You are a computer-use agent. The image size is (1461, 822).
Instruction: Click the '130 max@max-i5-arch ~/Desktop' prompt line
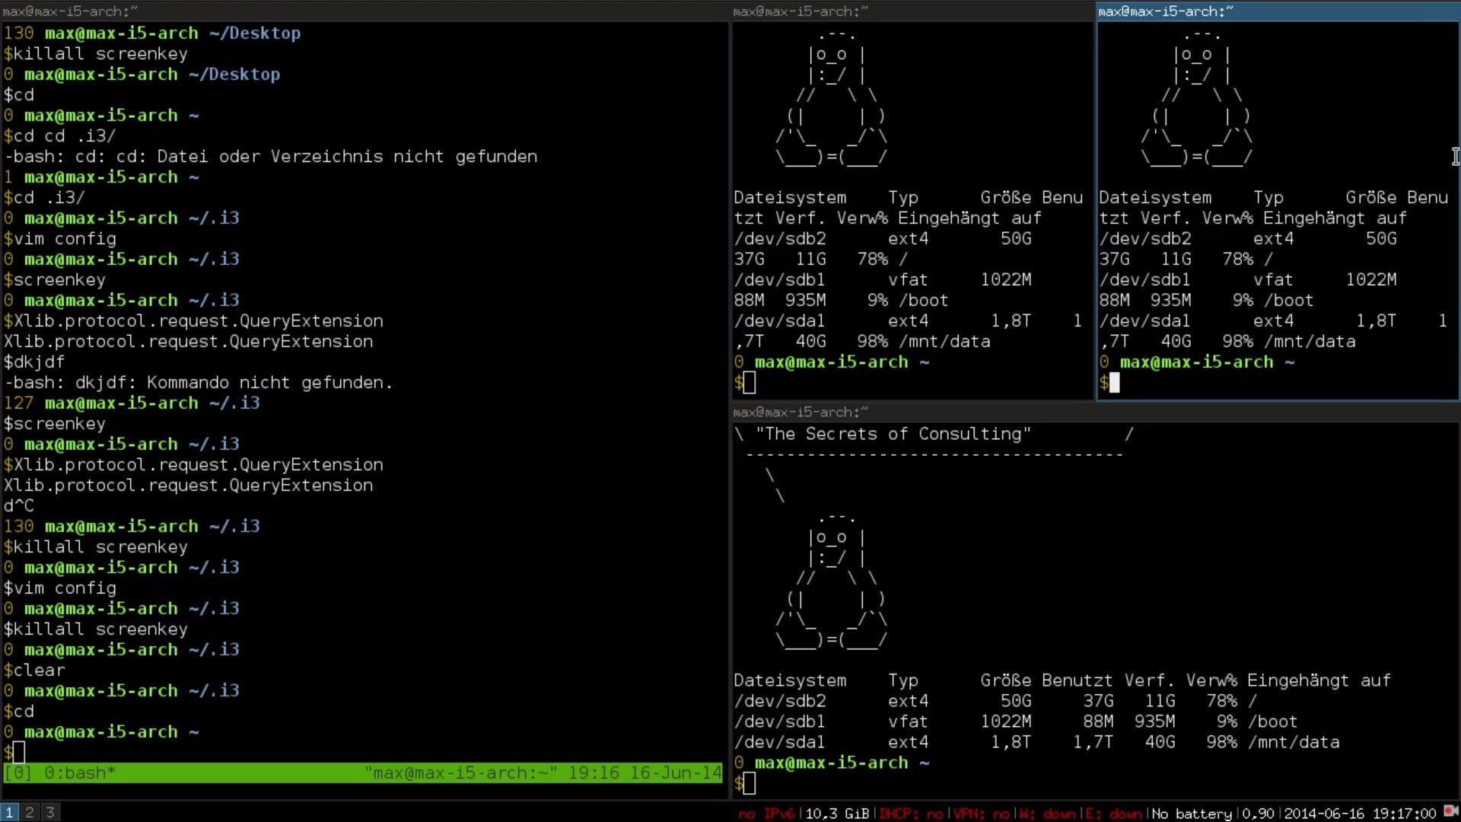click(x=152, y=33)
